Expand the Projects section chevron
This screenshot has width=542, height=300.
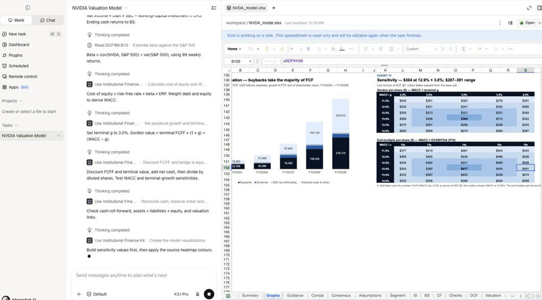(x=21, y=101)
